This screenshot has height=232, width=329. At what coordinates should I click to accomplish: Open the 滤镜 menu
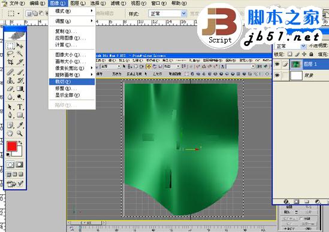[118, 3]
